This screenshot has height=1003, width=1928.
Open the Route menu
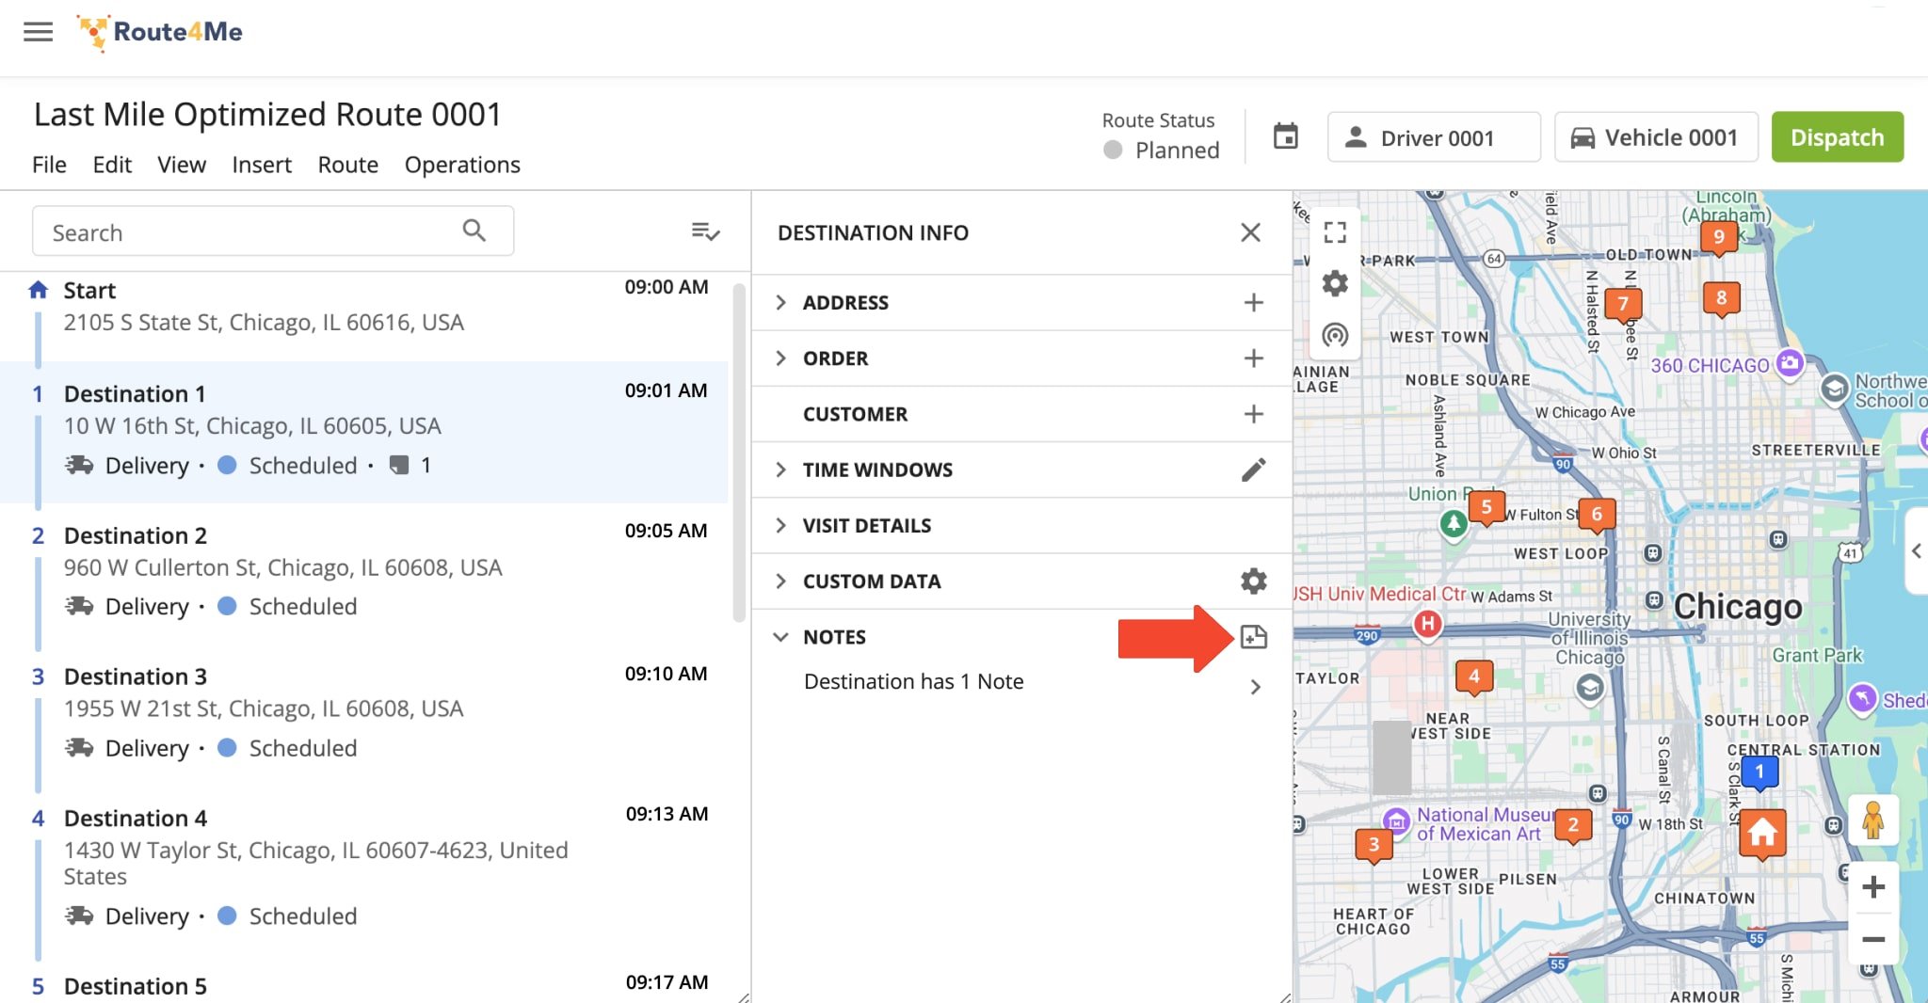348,165
